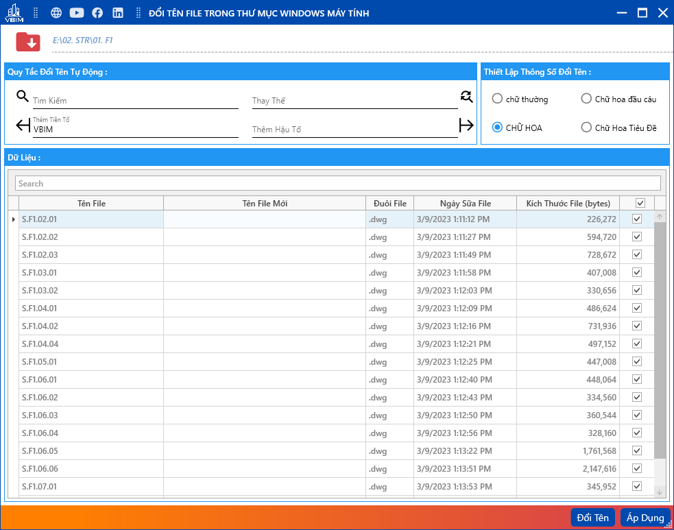674x530 pixels.
Task: Click the left arrow add-prefix icon
Action: coord(23,125)
